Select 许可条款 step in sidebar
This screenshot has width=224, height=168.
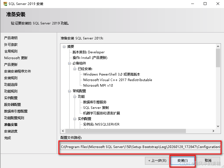point(11,45)
